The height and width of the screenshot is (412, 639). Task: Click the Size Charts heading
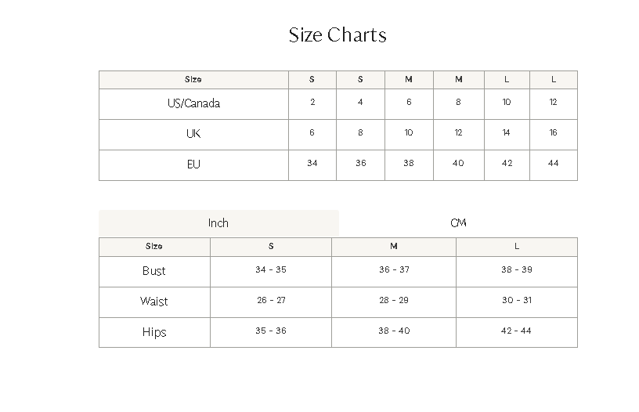[338, 35]
